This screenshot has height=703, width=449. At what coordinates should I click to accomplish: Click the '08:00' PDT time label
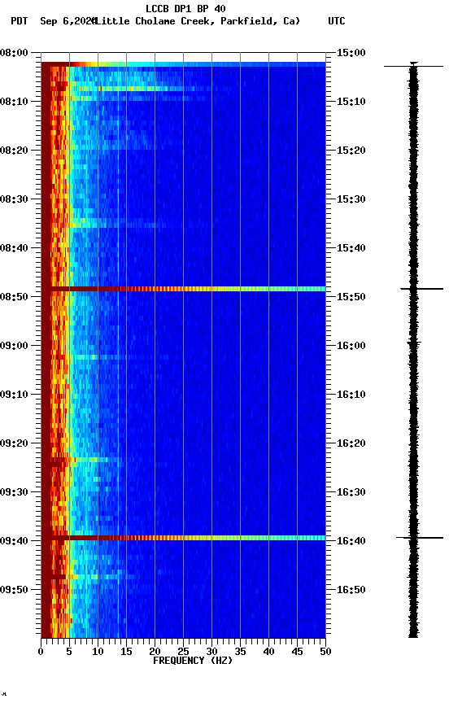click(14, 53)
